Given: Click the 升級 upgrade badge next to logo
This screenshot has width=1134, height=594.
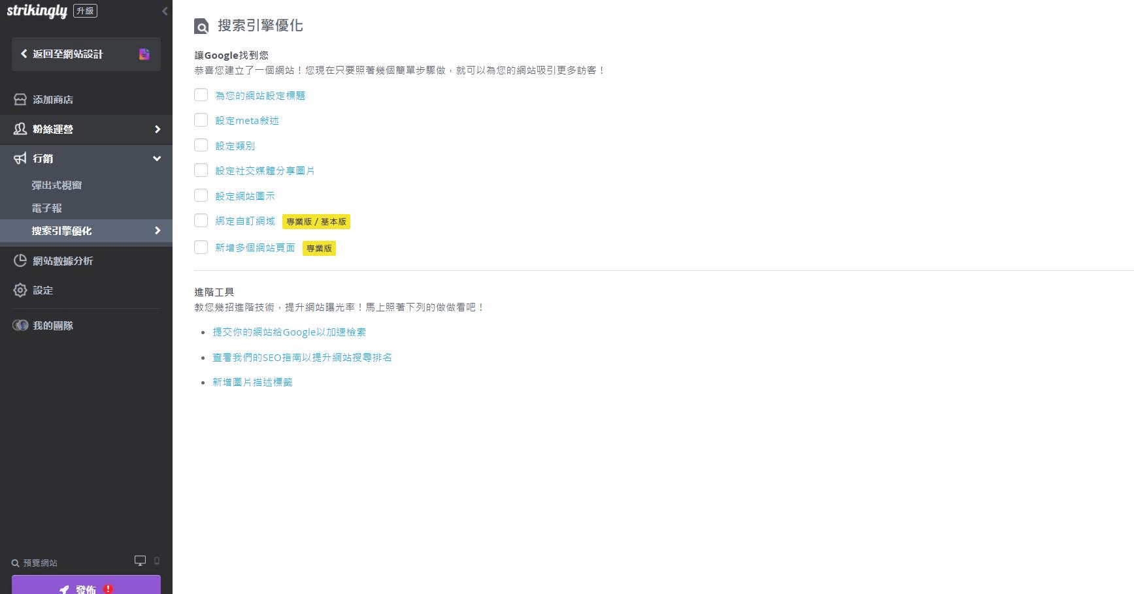Looking at the screenshot, I should [x=86, y=10].
